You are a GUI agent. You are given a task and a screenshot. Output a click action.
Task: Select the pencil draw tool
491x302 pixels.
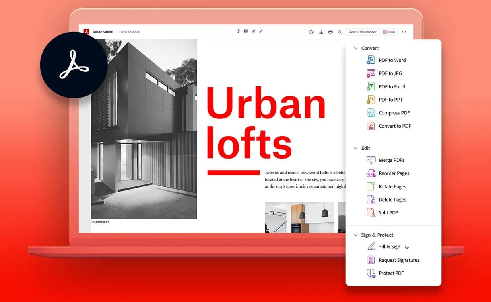[261, 31]
